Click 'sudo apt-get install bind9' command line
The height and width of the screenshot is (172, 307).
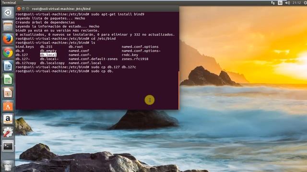(x=118, y=14)
